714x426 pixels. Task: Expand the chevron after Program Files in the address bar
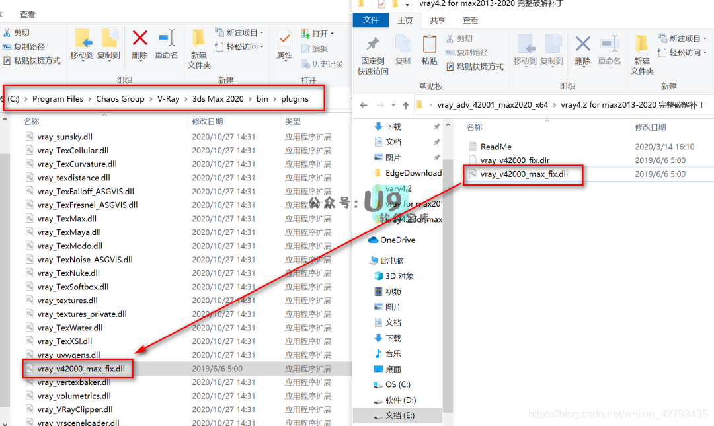pyautogui.click(x=90, y=99)
